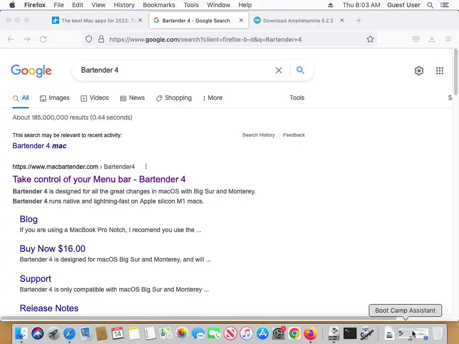Show Images search results
The width and height of the screenshot is (459, 344).
tap(55, 98)
